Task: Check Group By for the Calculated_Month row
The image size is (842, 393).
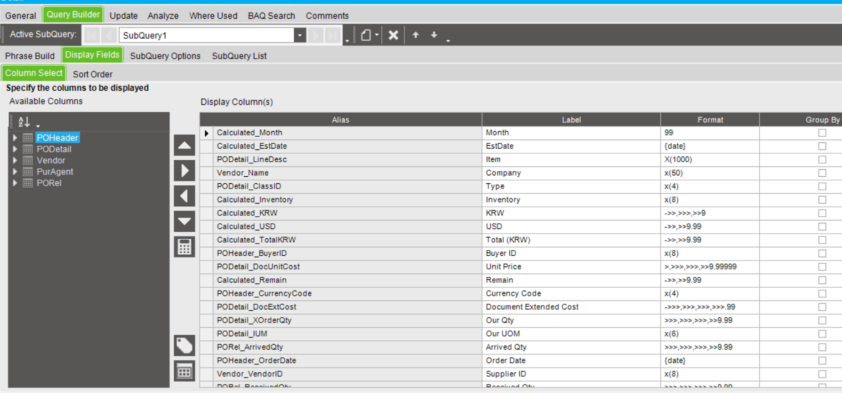Action: pos(822,133)
